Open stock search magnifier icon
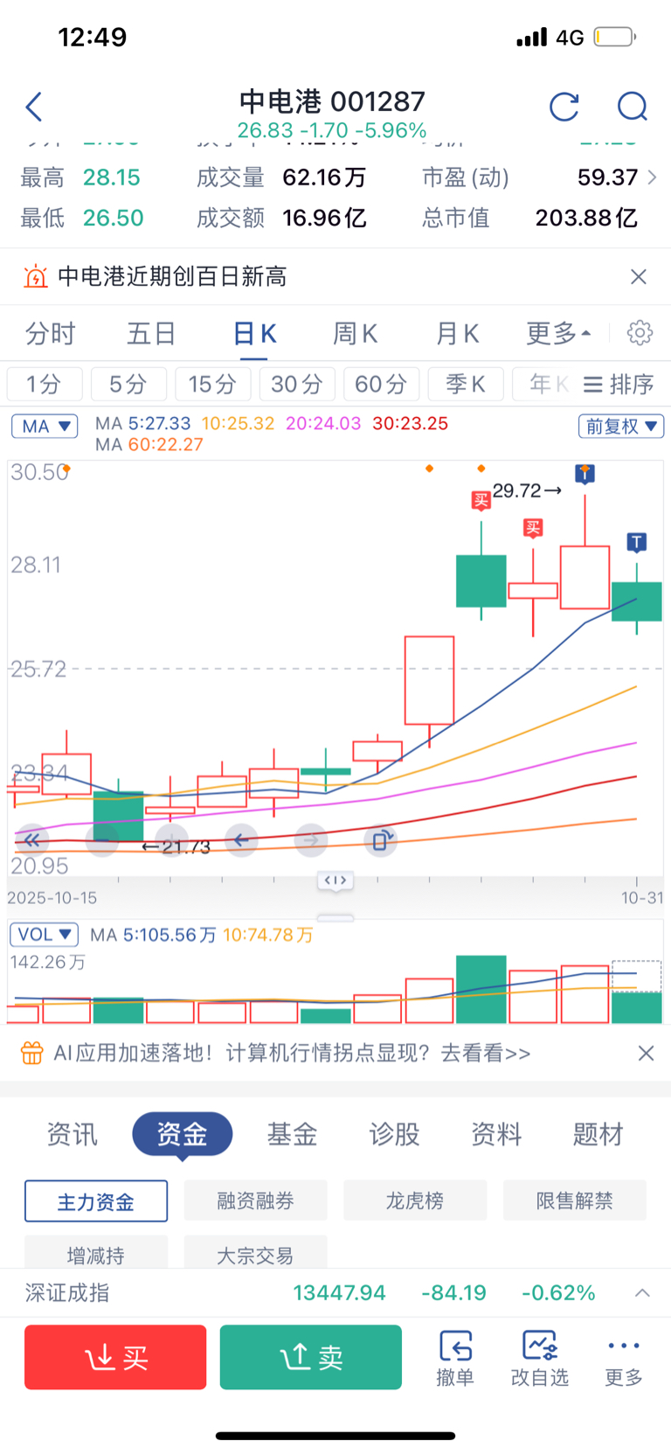The width and height of the screenshot is (671, 1454). [x=632, y=107]
